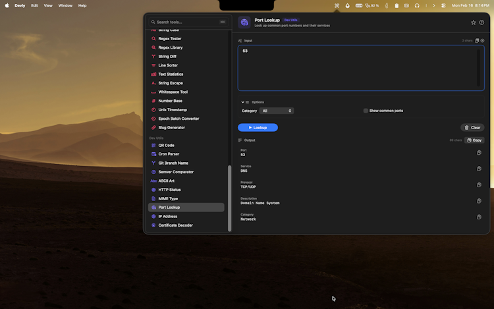The width and height of the screenshot is (494, 309).
Task: Click the Dev Utils tag badge
Action: [290, 20]
